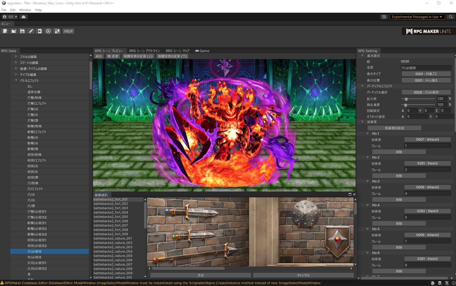Click the circular play test icon
The image size is (456, 286).
(48, 31)
